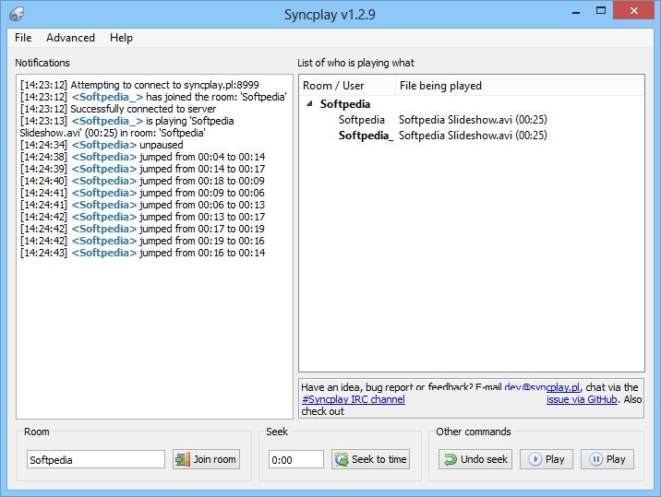661x497 pixels.
Task: Click the 'has joined the room' notification
Action: coord(153,97)
